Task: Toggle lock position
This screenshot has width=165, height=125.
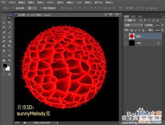Action: click(x=139, y=30)
